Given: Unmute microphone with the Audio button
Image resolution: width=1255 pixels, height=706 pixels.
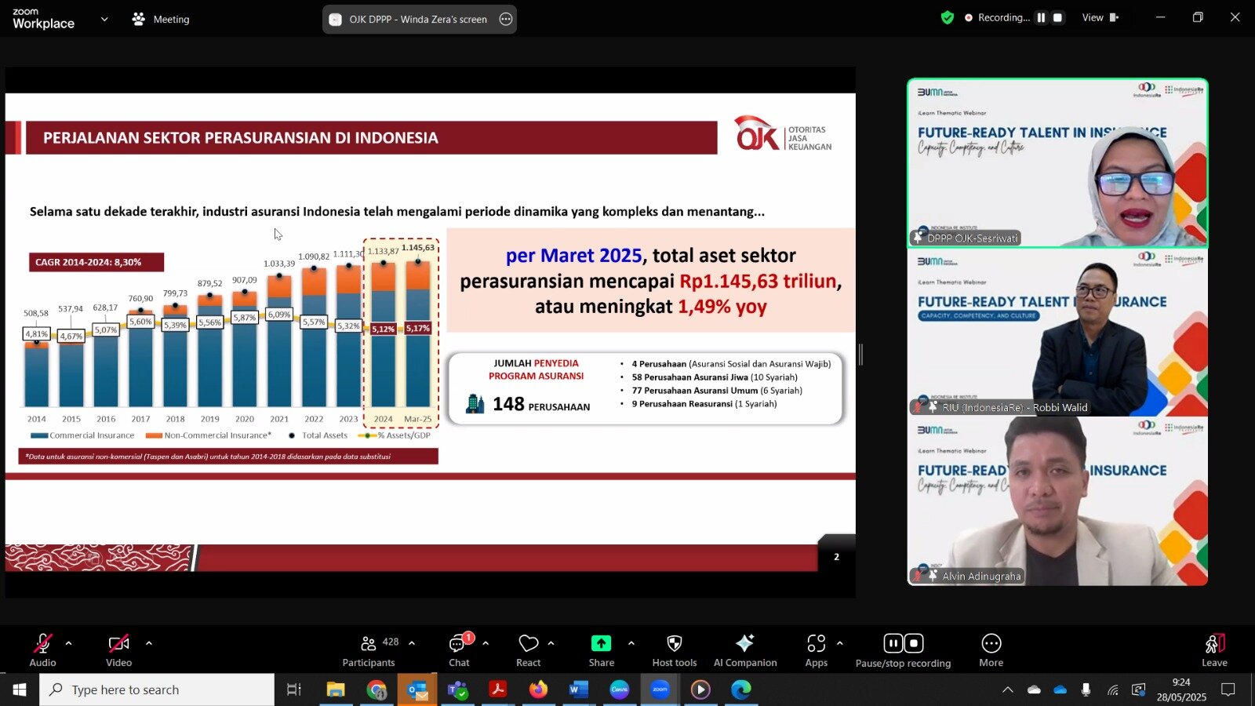Looking at the screenshot, I should tap(42, 650).
